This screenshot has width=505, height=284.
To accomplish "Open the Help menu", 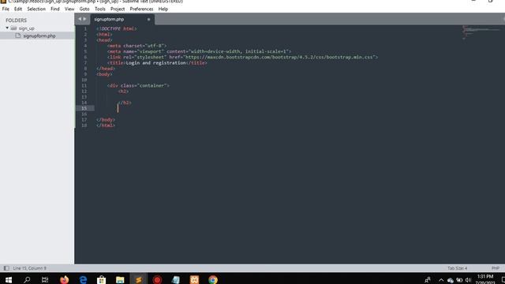I will pos(163,9).
